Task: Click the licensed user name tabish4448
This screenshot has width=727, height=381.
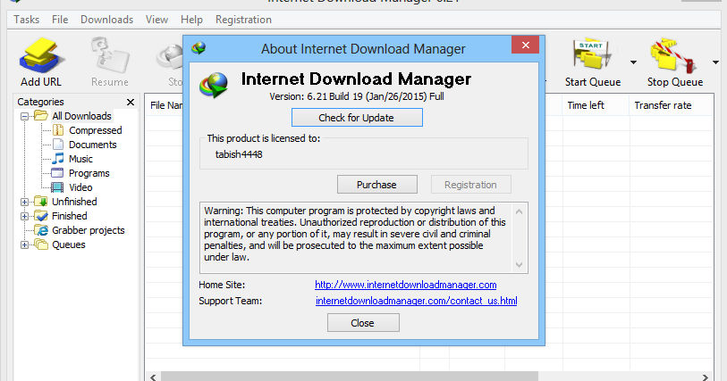Action: (x=239, y=154)
